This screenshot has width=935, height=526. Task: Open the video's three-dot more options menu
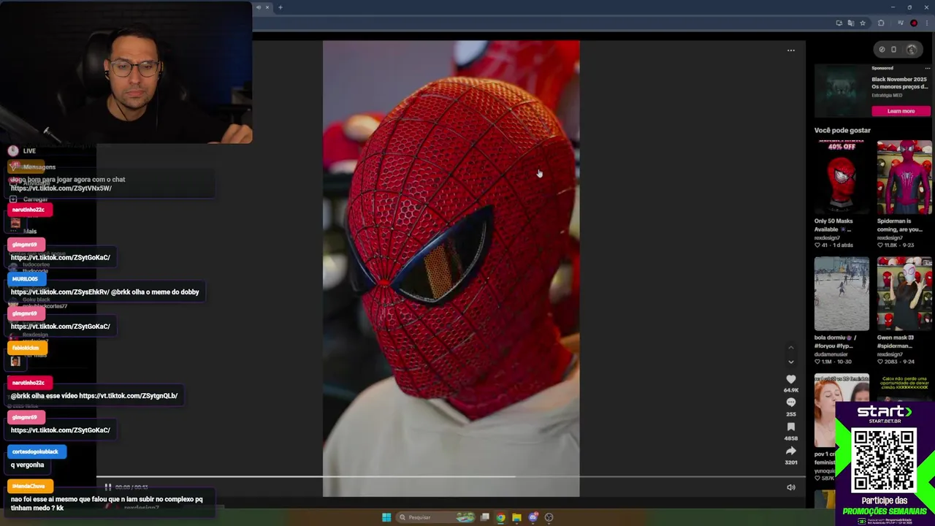point(790,50)
